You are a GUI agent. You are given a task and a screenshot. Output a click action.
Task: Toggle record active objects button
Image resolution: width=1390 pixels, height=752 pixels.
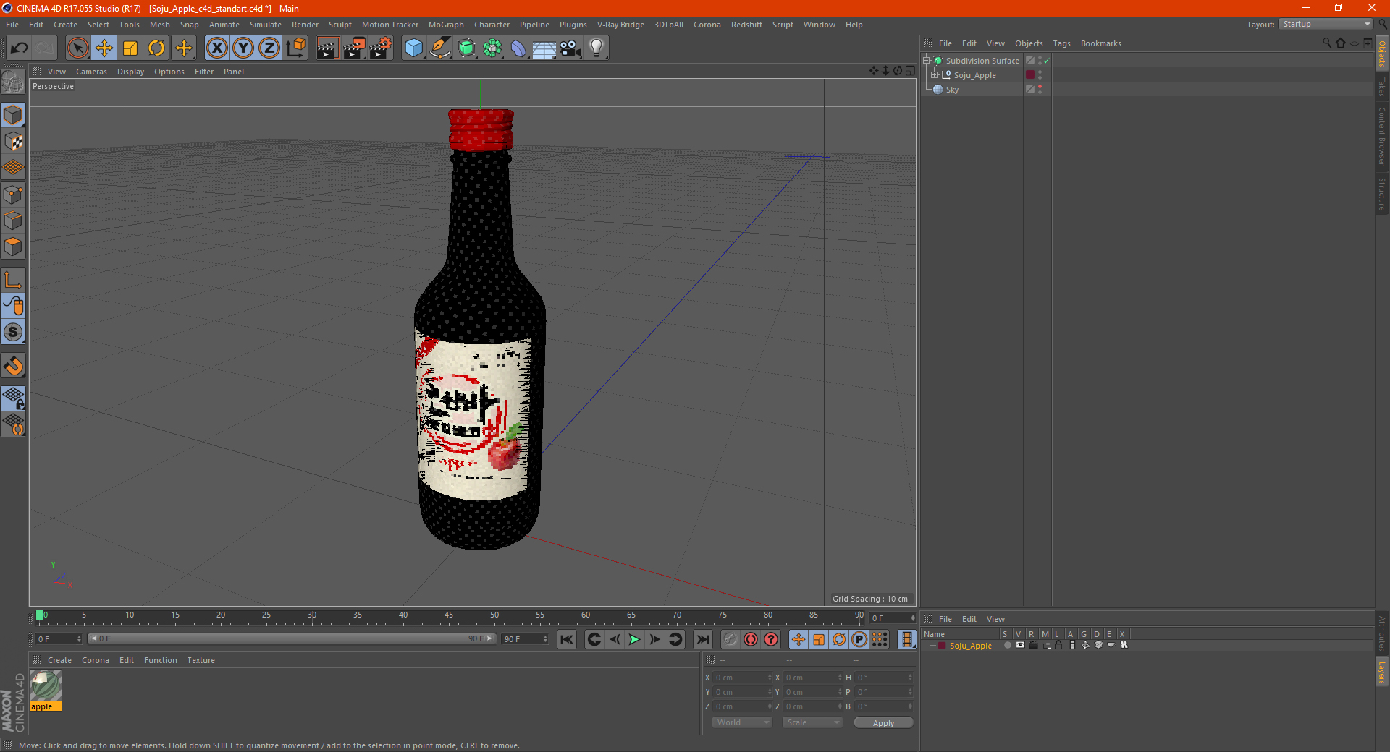tap(730, 639)
